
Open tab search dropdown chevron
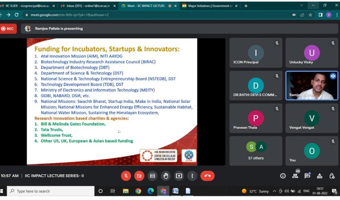(301, 5)
